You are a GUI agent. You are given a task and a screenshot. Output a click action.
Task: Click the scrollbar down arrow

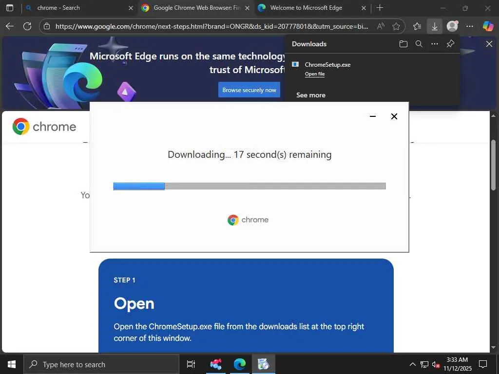click(493, 347)
